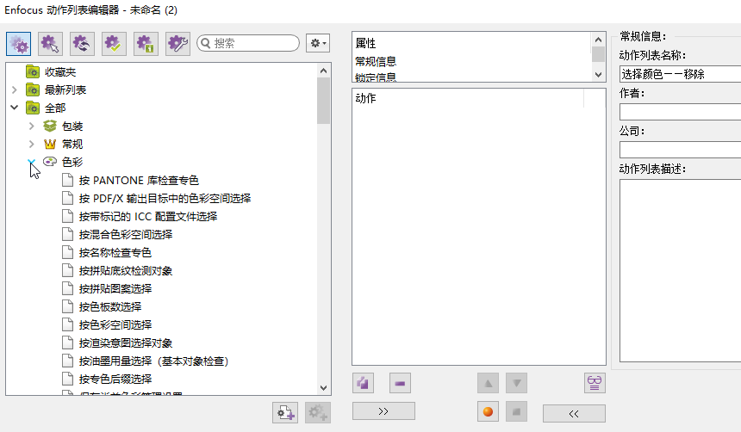Open the gear settings dropdown beside search
This screenshot has height=432, width=741.
point(317,43)
